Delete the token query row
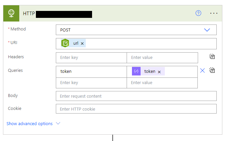The image size is (226, 141). pyautogui.click(x=202, y=70)
